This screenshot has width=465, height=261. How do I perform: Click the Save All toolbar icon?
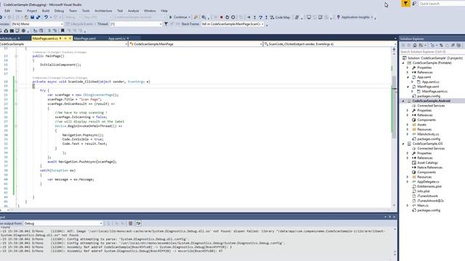39,17
